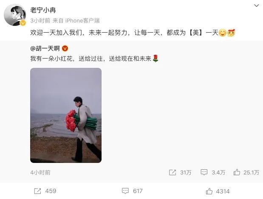Screen dimensions: 263x199
Task: Click comment icon with 3.4万 count
Action: 204,172
